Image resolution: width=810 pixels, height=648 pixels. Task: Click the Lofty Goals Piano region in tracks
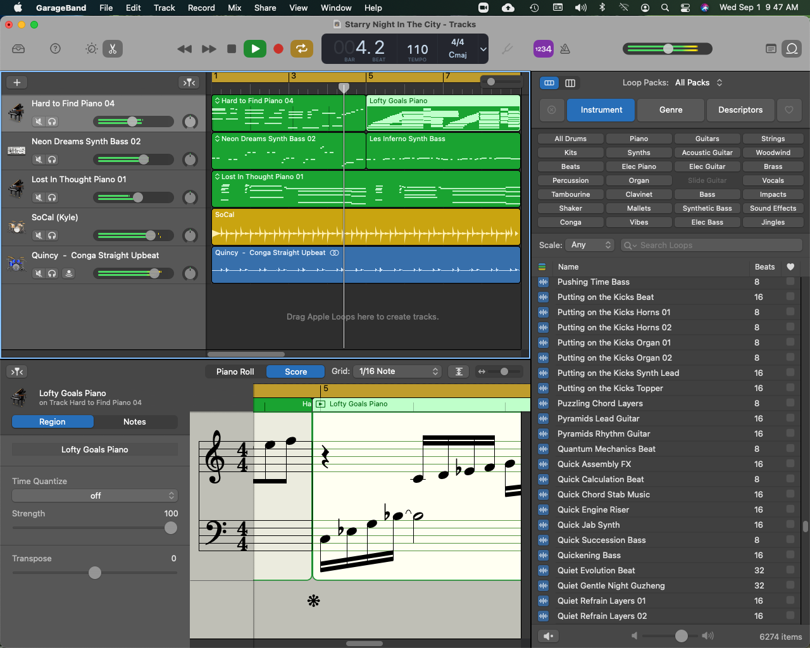pyautogui.click(x=443, y=115)
